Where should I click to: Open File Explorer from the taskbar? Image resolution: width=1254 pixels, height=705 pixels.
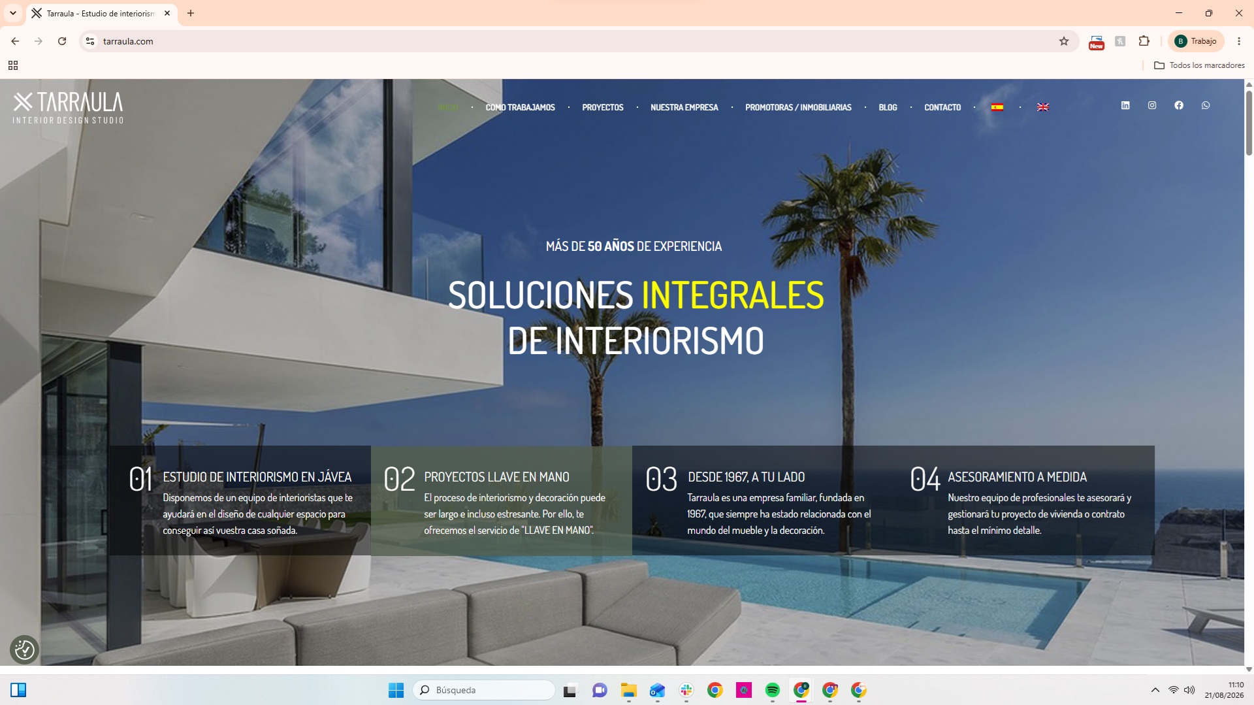tap(629, 690)
